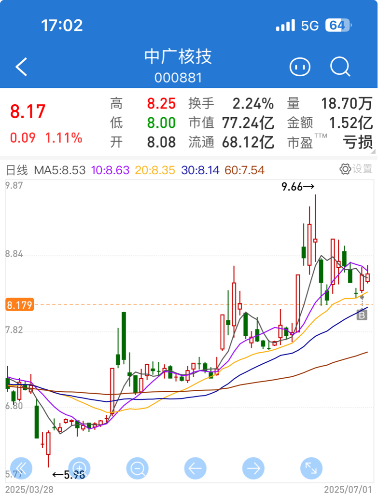Tap the change percent 1.11%

pyautogui.click(x=64, y=138)
